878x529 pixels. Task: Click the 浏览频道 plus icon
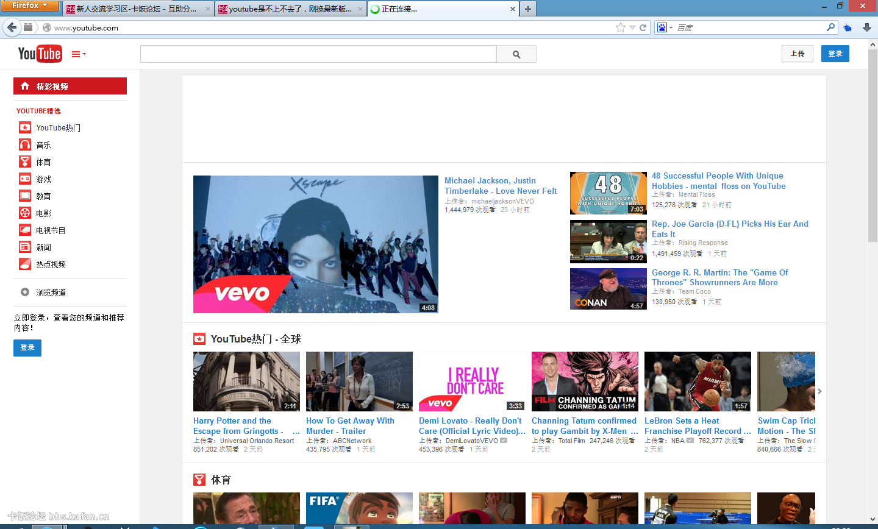(25, 292)
